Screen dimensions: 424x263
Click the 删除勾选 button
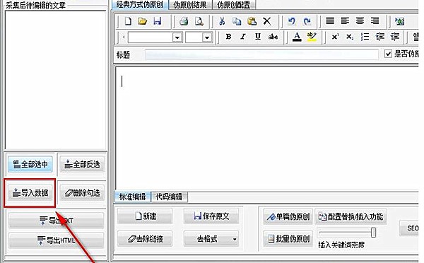click(x=82, y=193)
